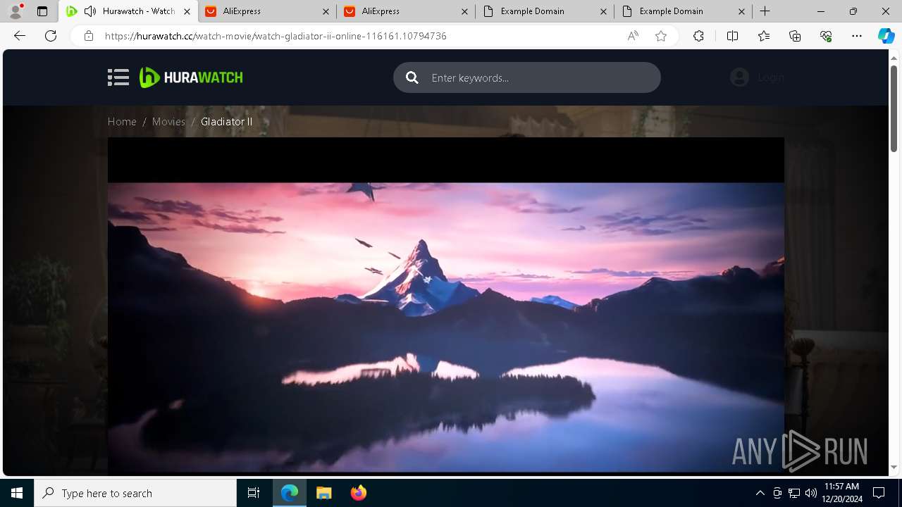Viewport: 902px width, 507px height.
Task: Click taskbar search box
Action: point(135,493)
